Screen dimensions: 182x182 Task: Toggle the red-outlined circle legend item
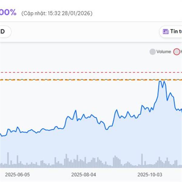[x=177, y=52]
